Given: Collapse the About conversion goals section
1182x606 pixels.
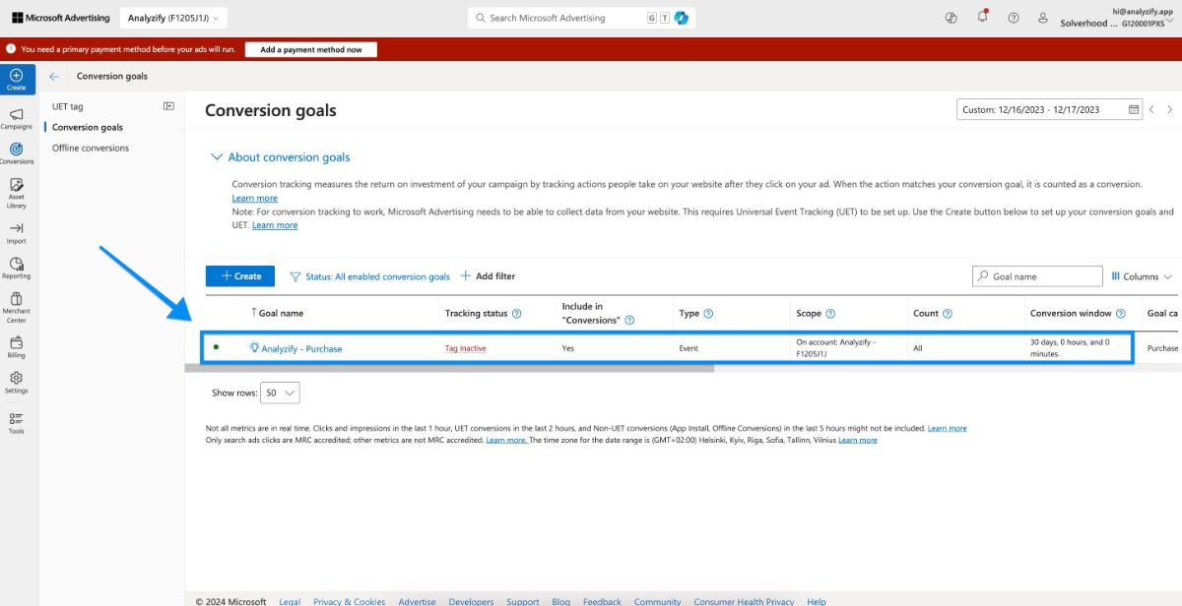Looking at the screenshot, I should coord(280,157).
